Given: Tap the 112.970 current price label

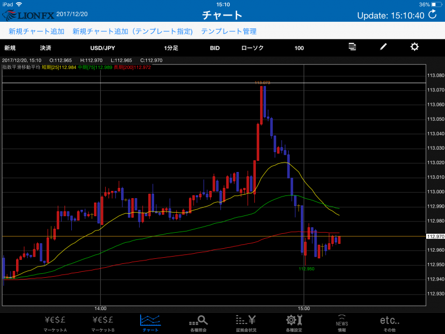Looking at the screenshot, I should [434, 237].
